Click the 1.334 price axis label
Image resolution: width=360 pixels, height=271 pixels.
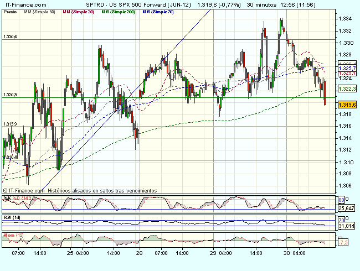(x=345, y=19)
